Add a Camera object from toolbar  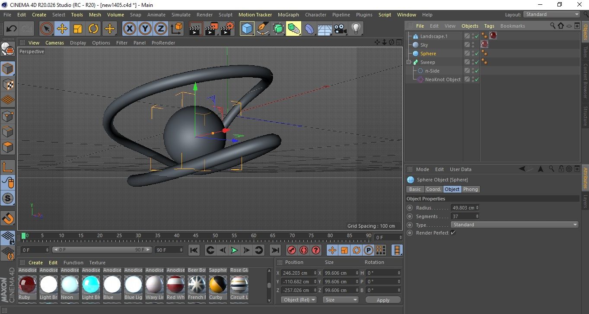point(340,29)
